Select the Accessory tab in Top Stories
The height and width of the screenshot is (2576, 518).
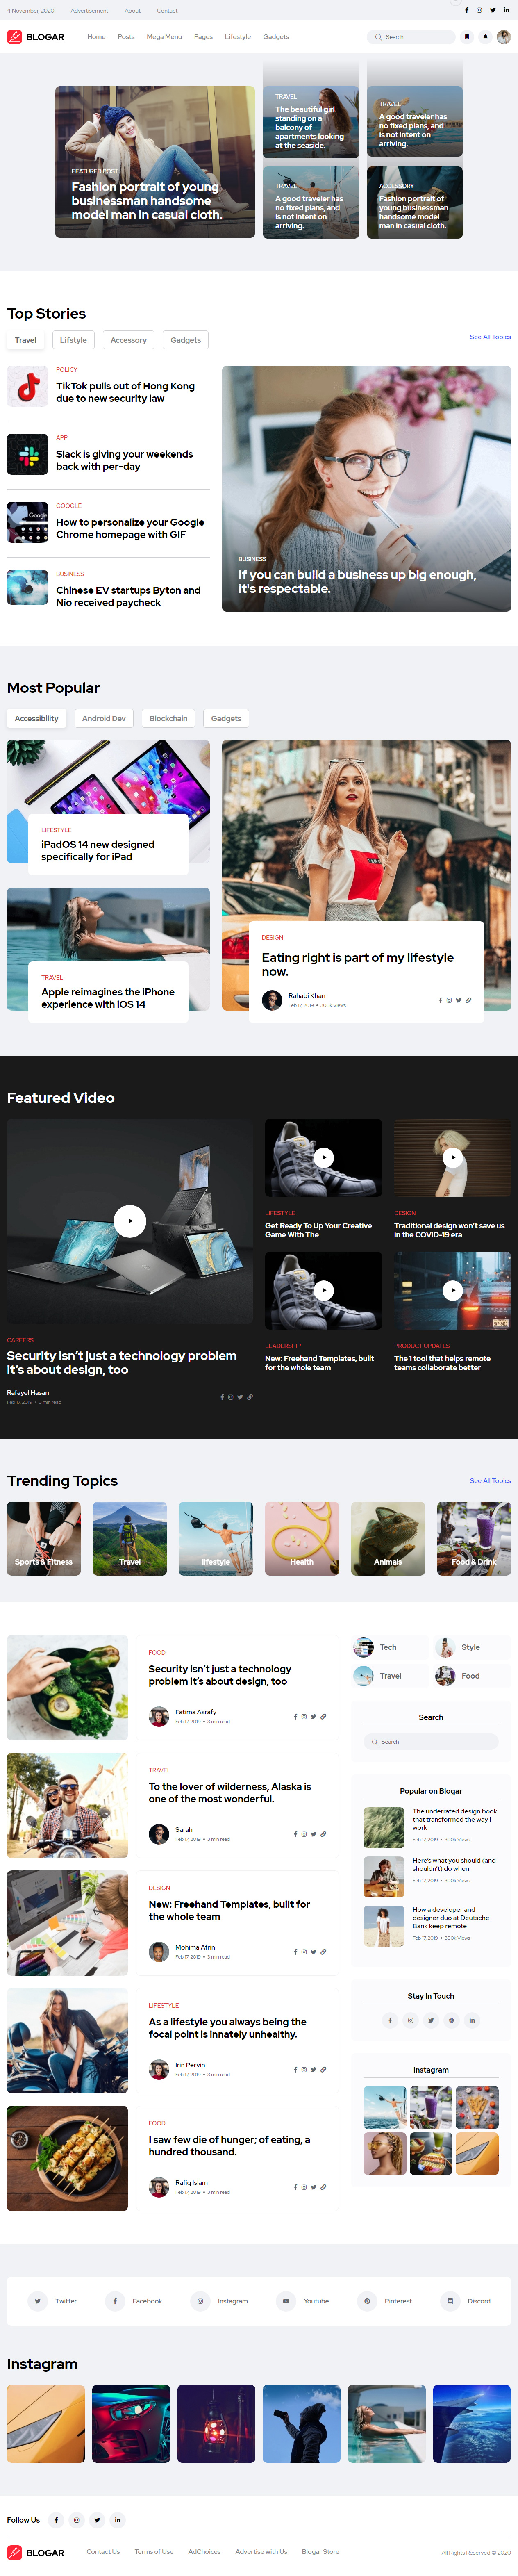click(128, 340)
